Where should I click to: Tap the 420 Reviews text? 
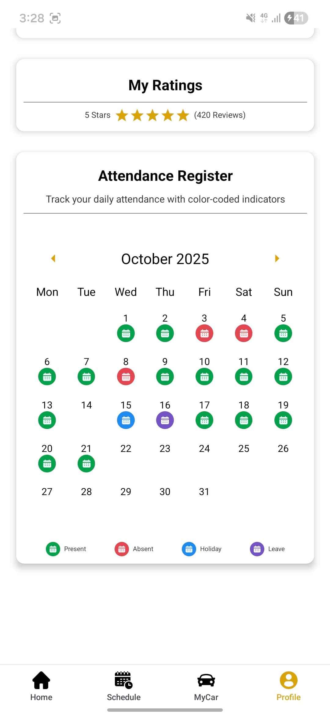220,115
